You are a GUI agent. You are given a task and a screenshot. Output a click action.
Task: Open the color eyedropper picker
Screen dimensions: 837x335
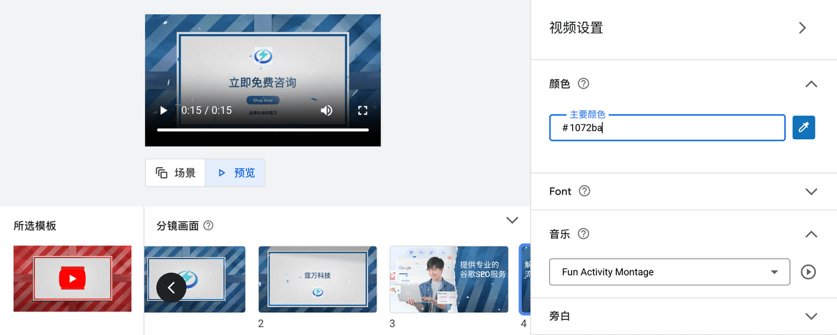click(804, 127)
